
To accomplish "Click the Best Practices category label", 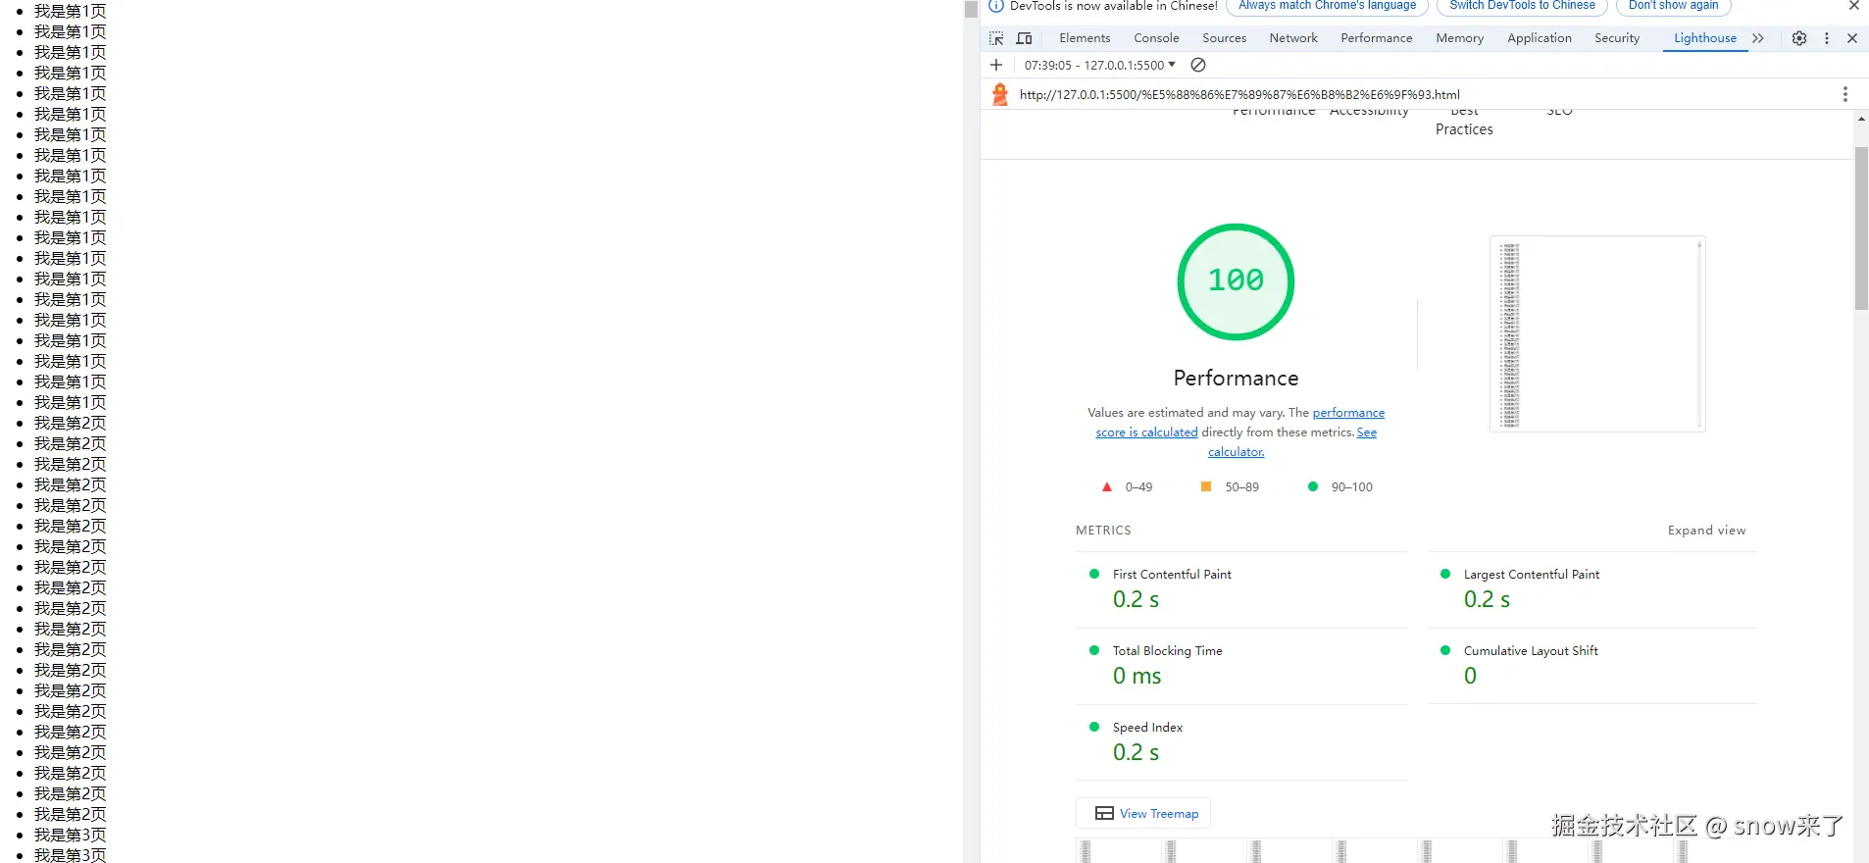I will point(1464,123).
